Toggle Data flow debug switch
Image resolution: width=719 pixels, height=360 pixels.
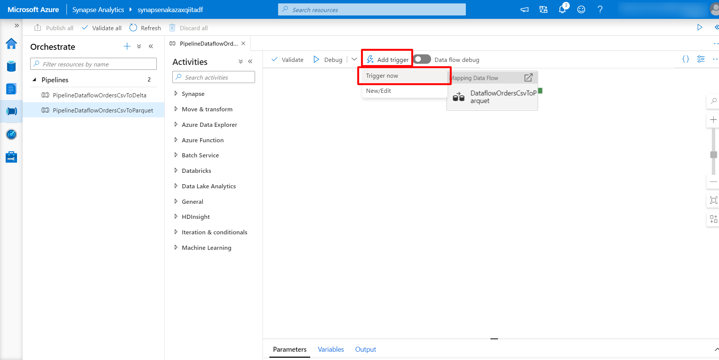(x=422, y=59)
